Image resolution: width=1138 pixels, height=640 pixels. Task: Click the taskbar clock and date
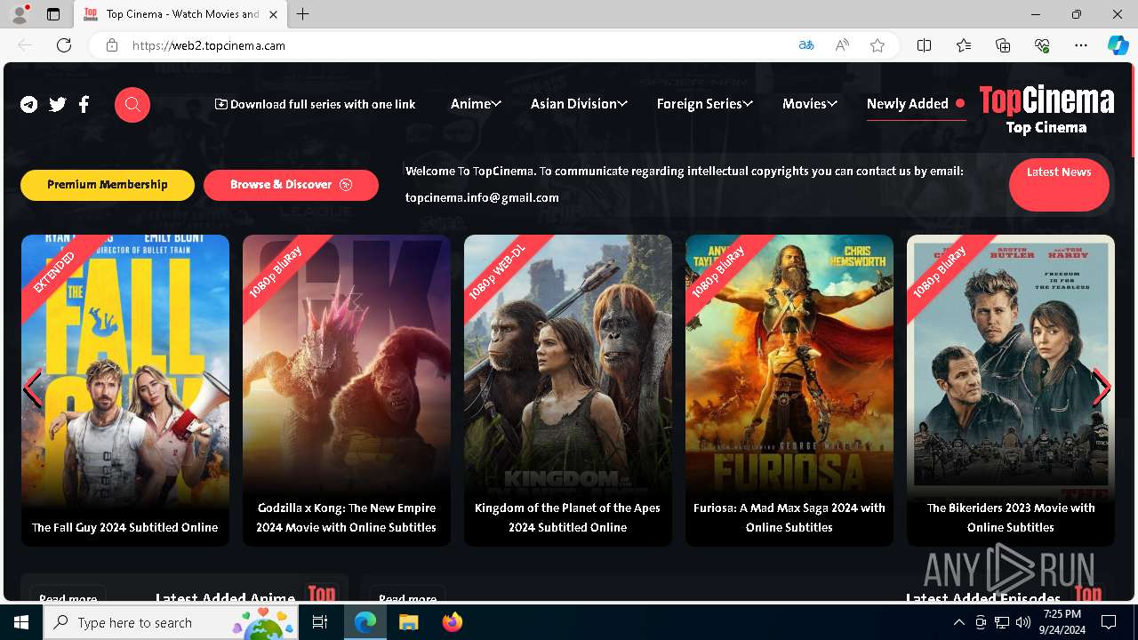tap(1062, 622)
